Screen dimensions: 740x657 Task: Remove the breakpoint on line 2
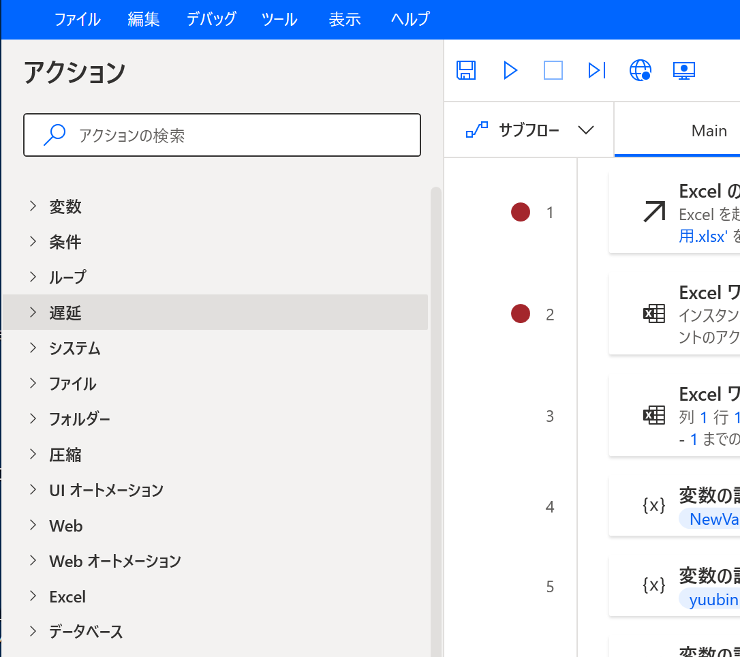tap(521, 314)
